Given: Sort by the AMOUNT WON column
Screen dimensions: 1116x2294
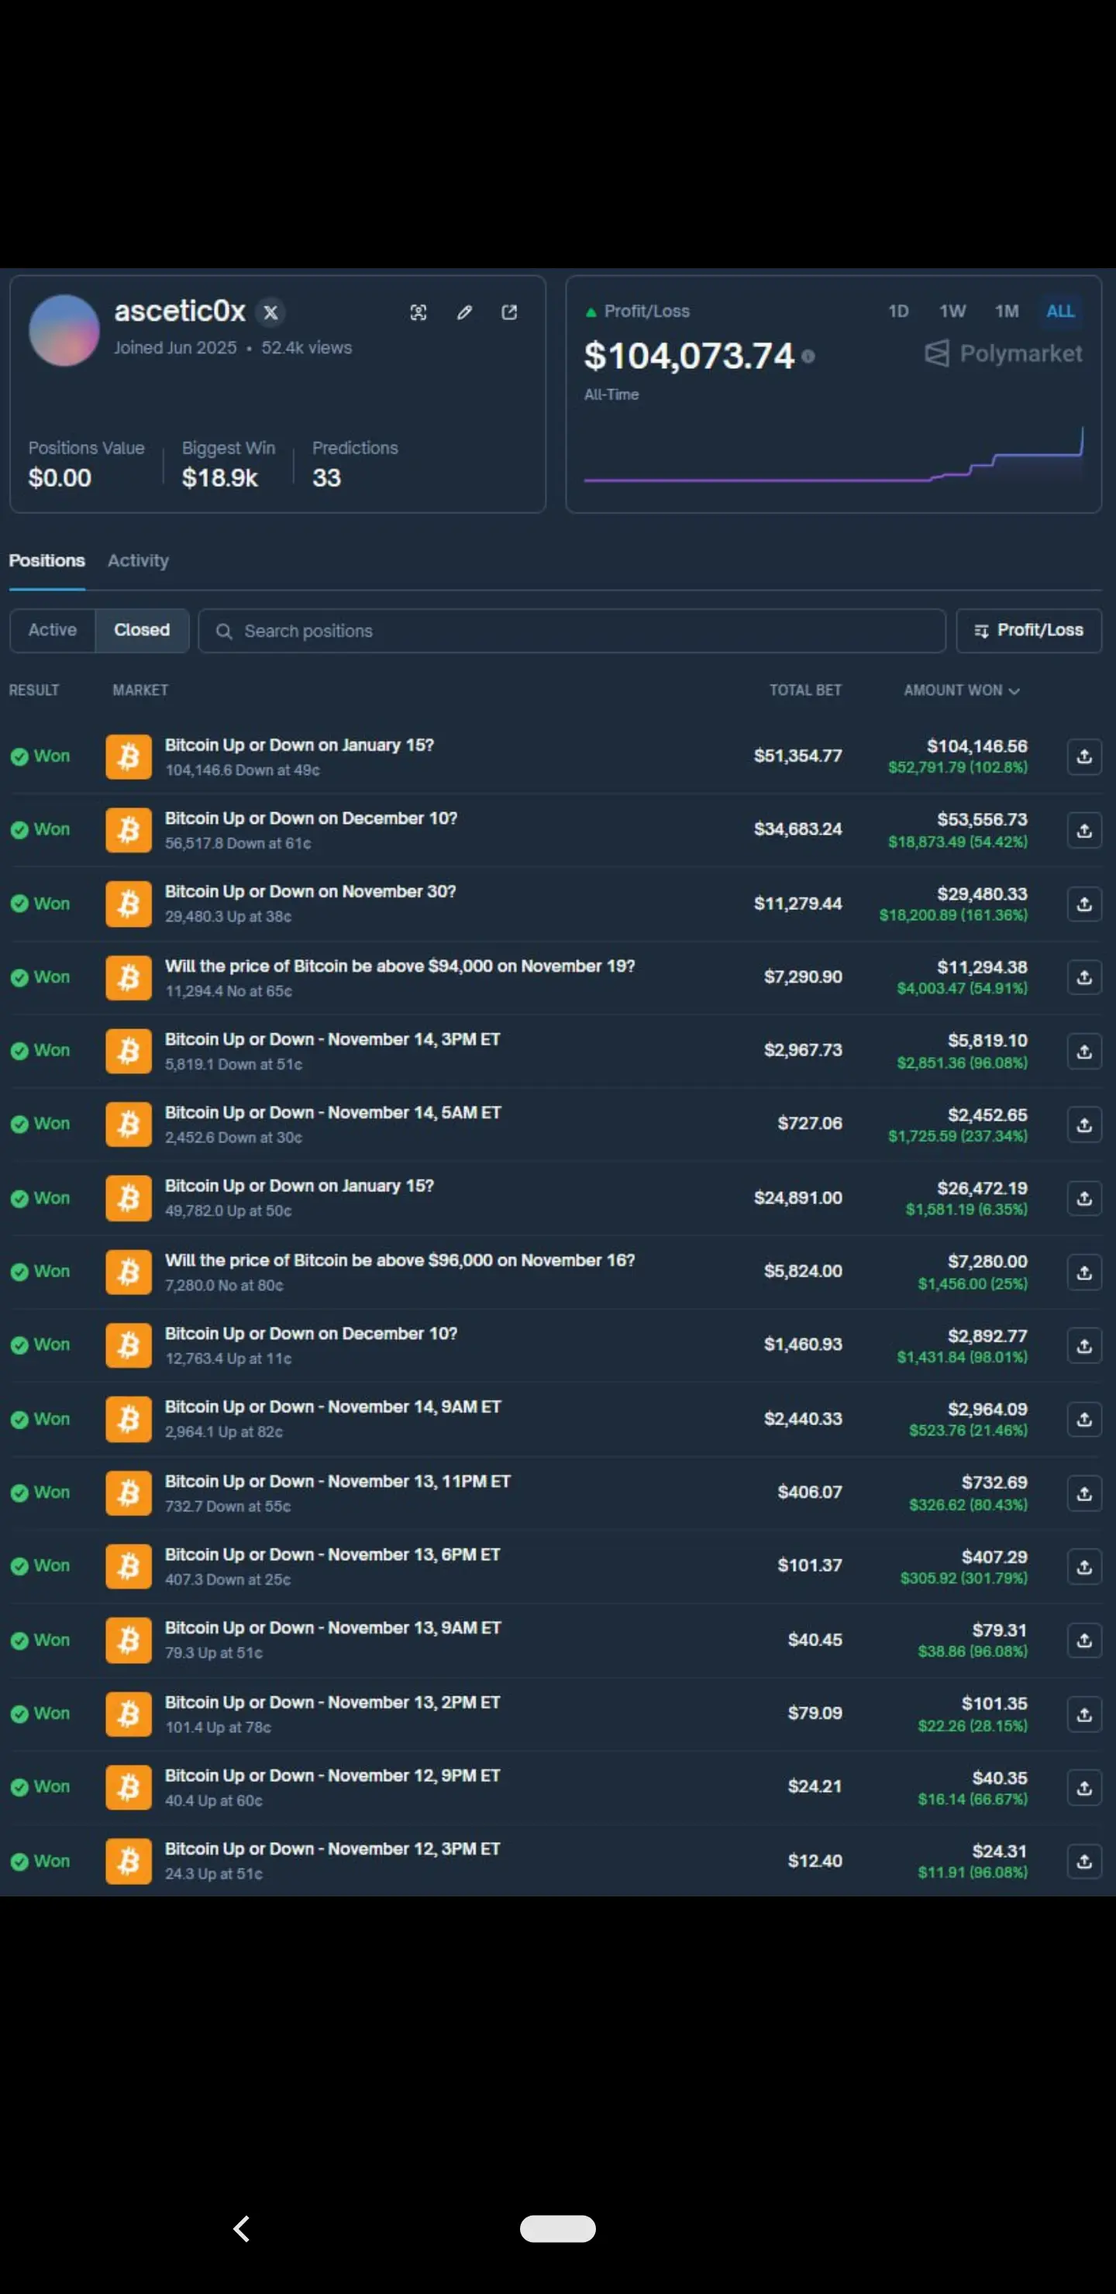Looking at the screenshot, I should pyautogui.click(x=961, y=691).
